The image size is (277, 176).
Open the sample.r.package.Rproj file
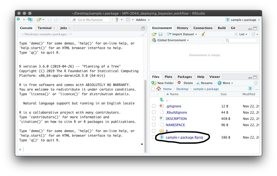184,137
